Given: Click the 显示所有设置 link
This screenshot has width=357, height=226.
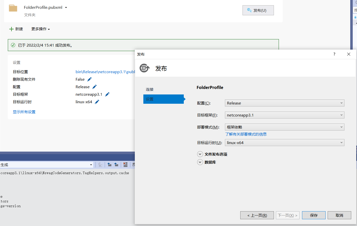Looking at the screenshot, I should pyautogui.click(x=24, y=112).
